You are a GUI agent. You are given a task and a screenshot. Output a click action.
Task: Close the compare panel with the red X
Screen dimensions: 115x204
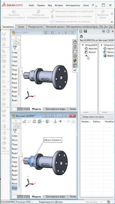113,31
